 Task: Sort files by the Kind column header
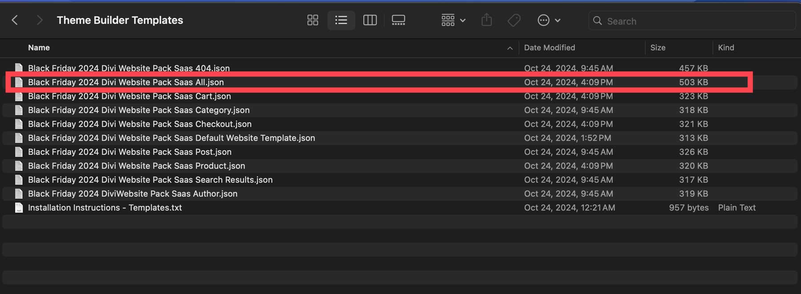tap(726, 48)
